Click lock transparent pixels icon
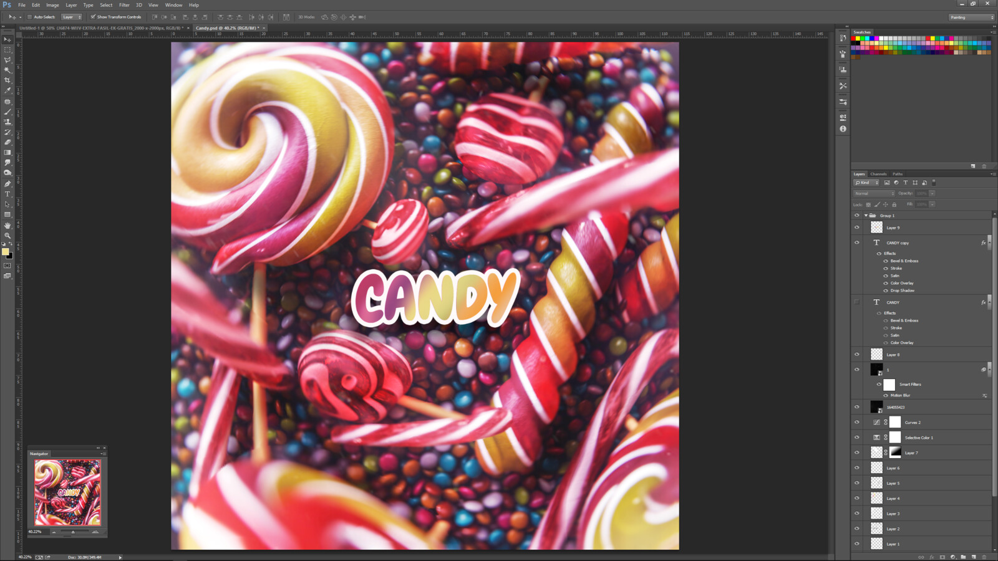This screenshot has height=561, width=998. click(868, 204)
